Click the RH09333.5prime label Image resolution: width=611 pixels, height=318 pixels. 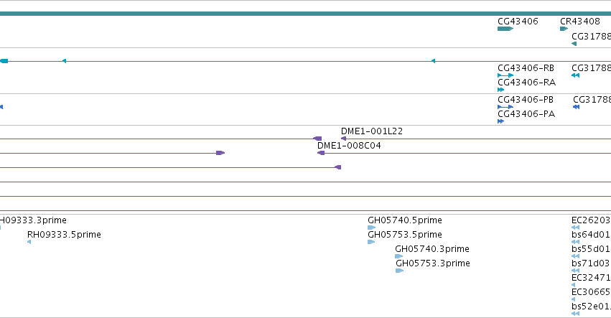pyautogui.click(x=65, y=235)
